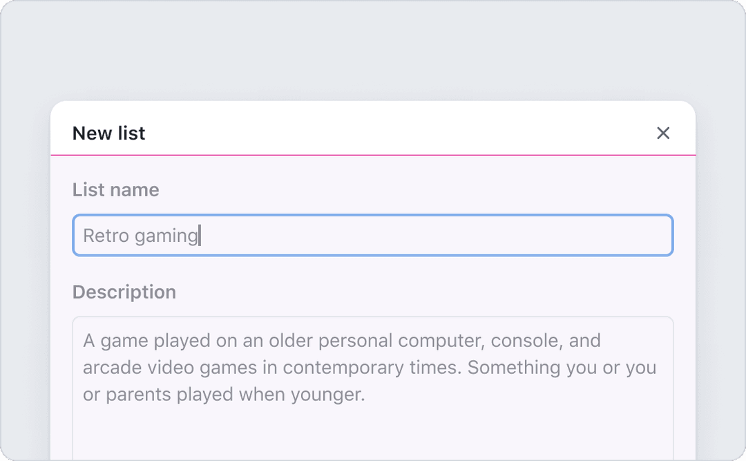Click inside the Description text area
746x461 pixels.
(x=372, y=388)
